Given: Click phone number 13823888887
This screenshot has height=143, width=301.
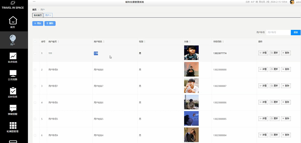Looking at the screenshot, I should [220, 86].
